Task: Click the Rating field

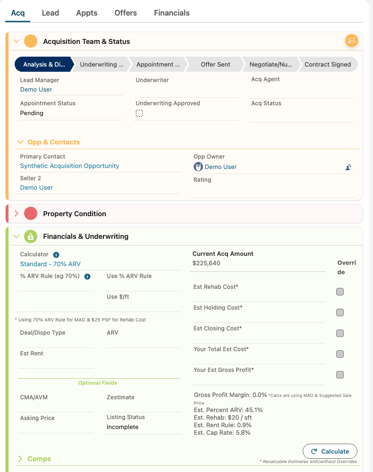Action: (273, 186)
